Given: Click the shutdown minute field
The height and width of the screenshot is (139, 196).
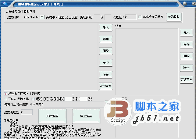Looking at the screenshot, I should pyautogui.click(x=83, y=99).
